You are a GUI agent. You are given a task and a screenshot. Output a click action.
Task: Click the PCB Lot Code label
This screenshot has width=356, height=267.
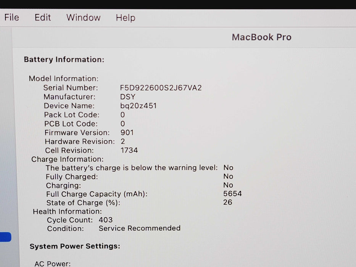click(71, 124)
